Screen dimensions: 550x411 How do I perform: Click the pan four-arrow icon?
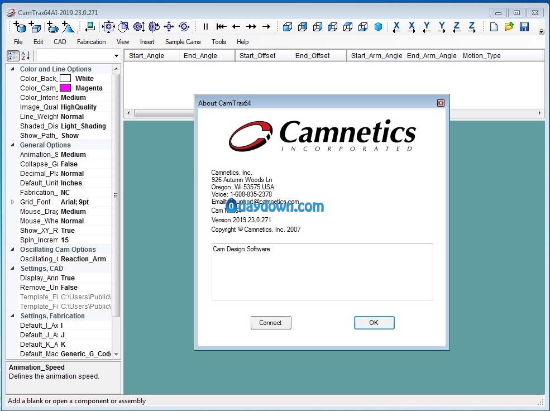(x=169, y=27)
